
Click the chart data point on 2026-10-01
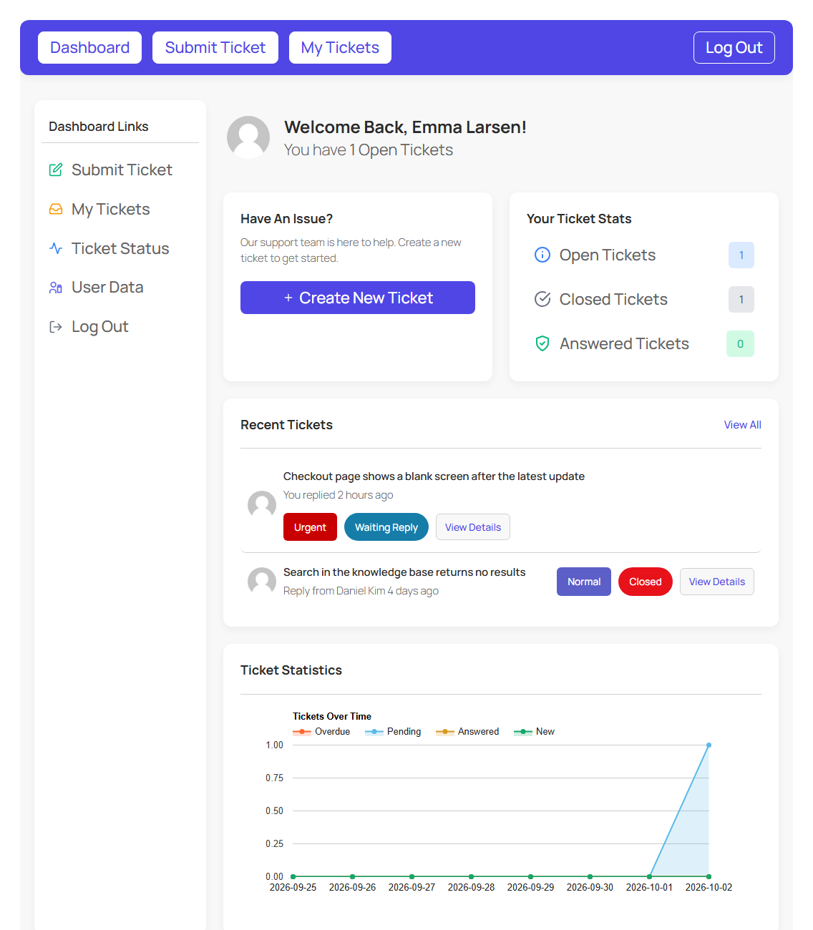click(x=650, y=876)
